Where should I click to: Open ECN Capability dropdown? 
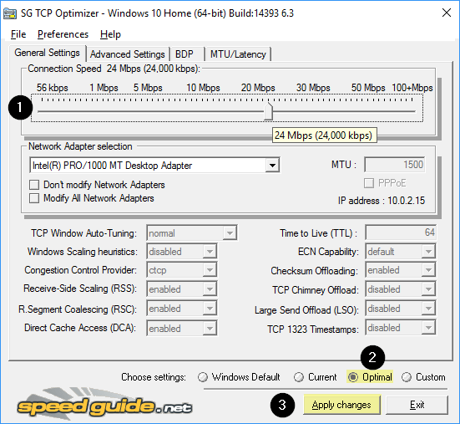428,252
